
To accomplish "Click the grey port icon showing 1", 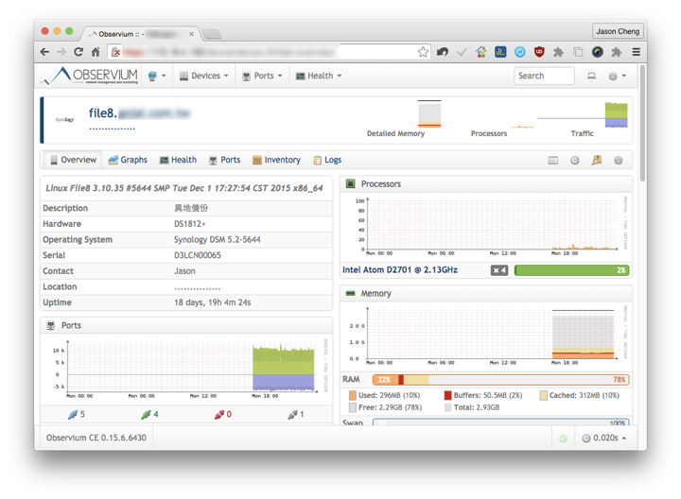I will coord(292,414).
